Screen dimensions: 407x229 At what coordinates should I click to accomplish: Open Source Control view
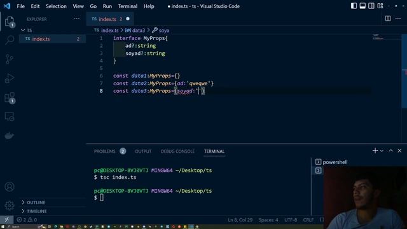click(10, 59)
